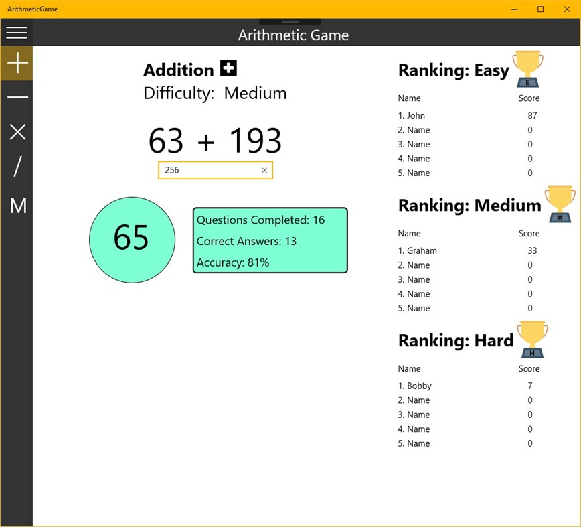Select the Subtraction mode icon
581x527 pixels.
(x=16, y=98)
